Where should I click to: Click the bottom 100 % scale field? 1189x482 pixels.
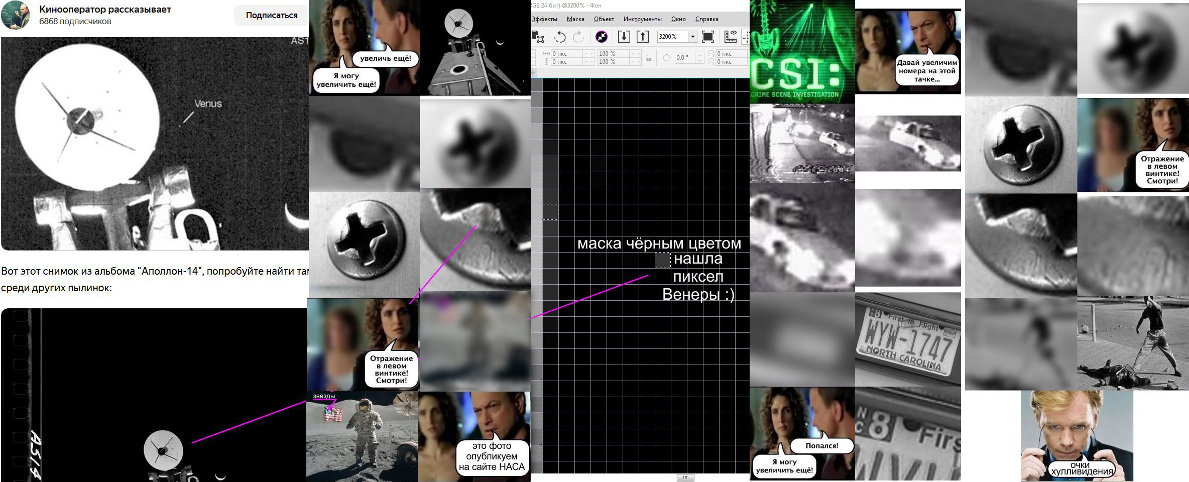(x=614, y=62)
